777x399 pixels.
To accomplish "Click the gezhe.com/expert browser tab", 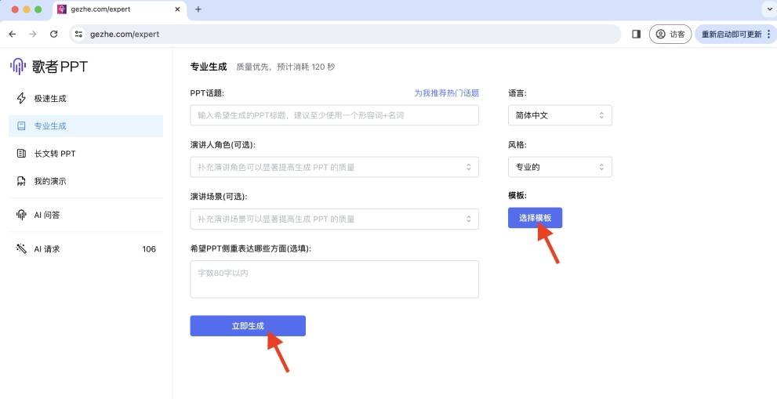I will coord(119,9).
